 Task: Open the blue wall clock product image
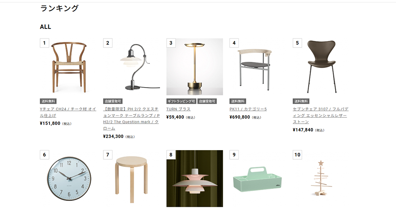click(68, 179)
